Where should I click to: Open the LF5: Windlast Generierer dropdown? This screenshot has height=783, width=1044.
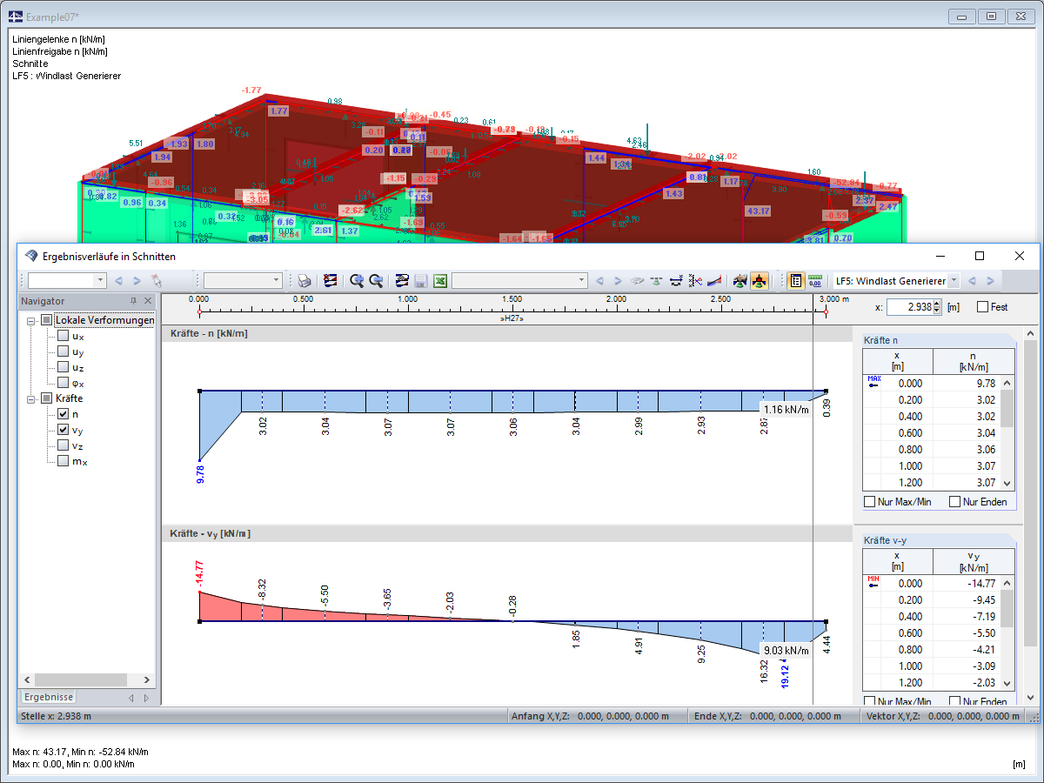click(953, 281)
